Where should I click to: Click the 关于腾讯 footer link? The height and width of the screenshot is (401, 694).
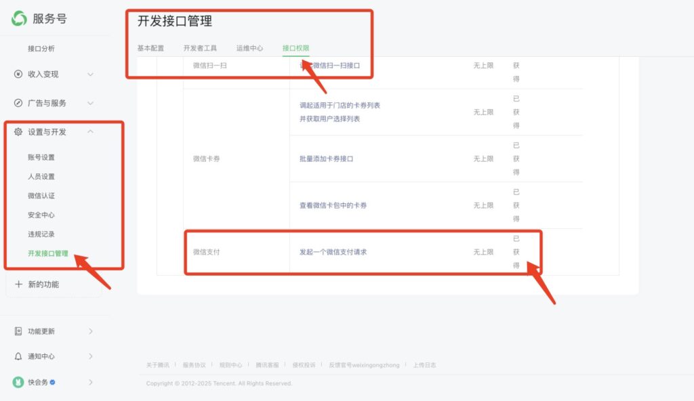click(x=157, y=365)
